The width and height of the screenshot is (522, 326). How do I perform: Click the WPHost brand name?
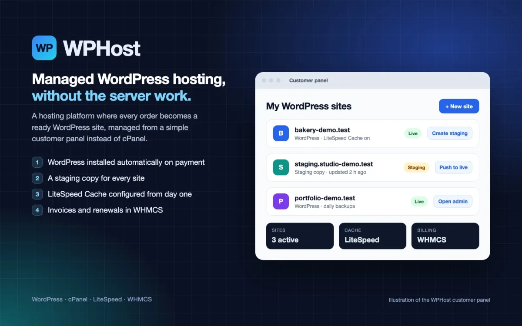pyautogui.click(x=102, y=48)
